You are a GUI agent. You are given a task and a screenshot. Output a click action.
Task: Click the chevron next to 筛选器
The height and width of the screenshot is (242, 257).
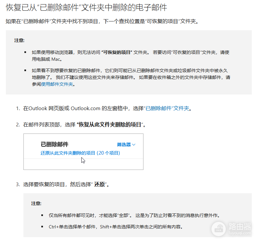[x=134, y=145]
